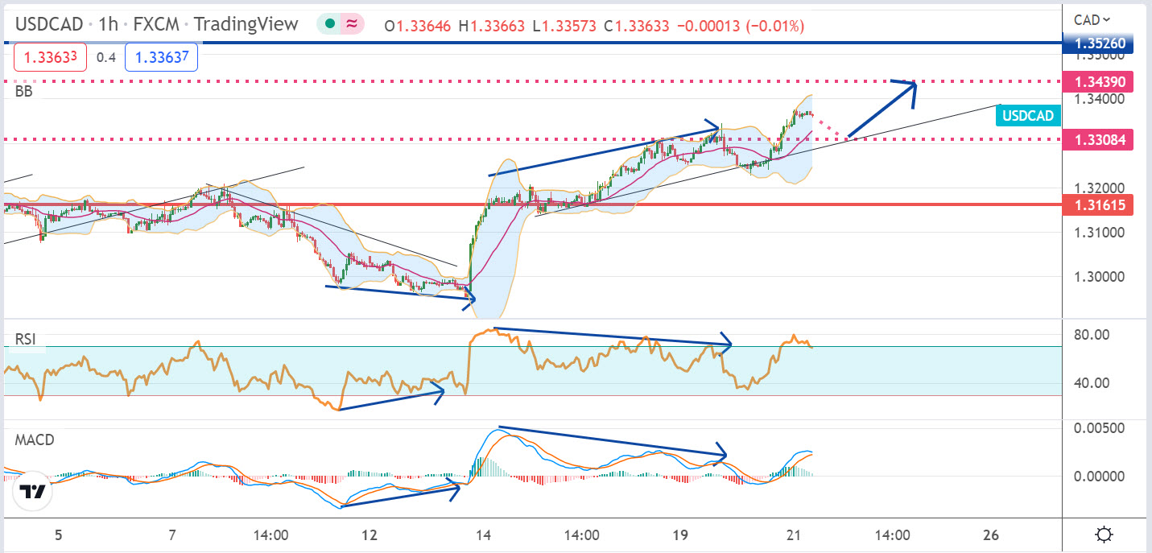
Task: Click the 19 date on time axis
Action: [x=680, y=534]
